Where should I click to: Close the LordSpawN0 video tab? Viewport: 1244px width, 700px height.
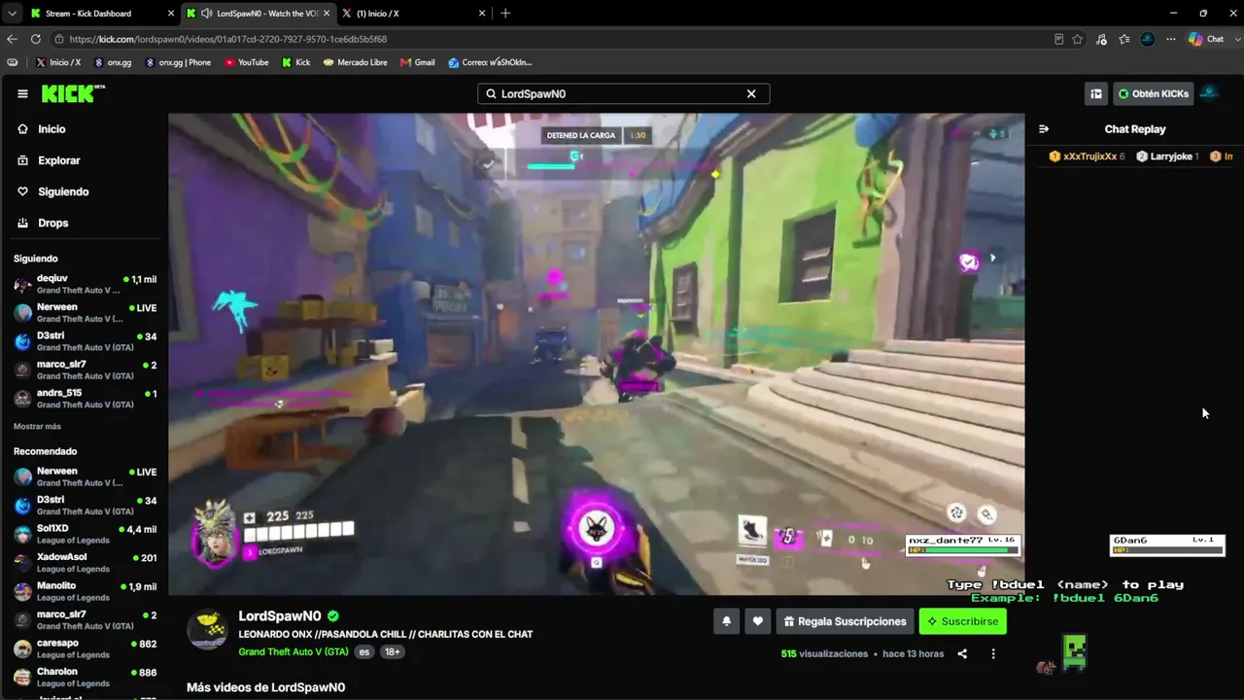pyautogui.click(x=327, y=14)
